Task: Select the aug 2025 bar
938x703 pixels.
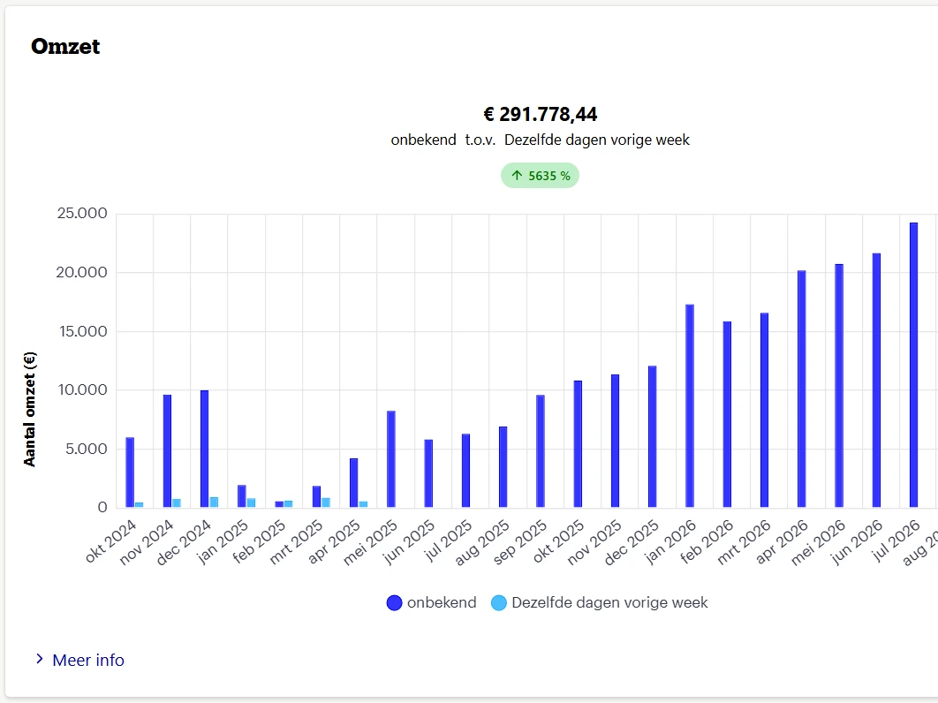Action: [x=503, y=466]
